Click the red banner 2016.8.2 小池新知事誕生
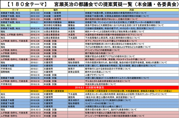This screenshot has height=118, width=179. (89, 88)
